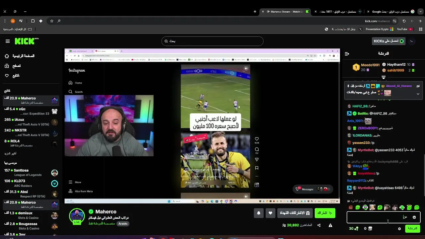This screenshot has height=239, width=425.
Task: Reload page with browser refresh icon
Action: (x=404, y=21)
